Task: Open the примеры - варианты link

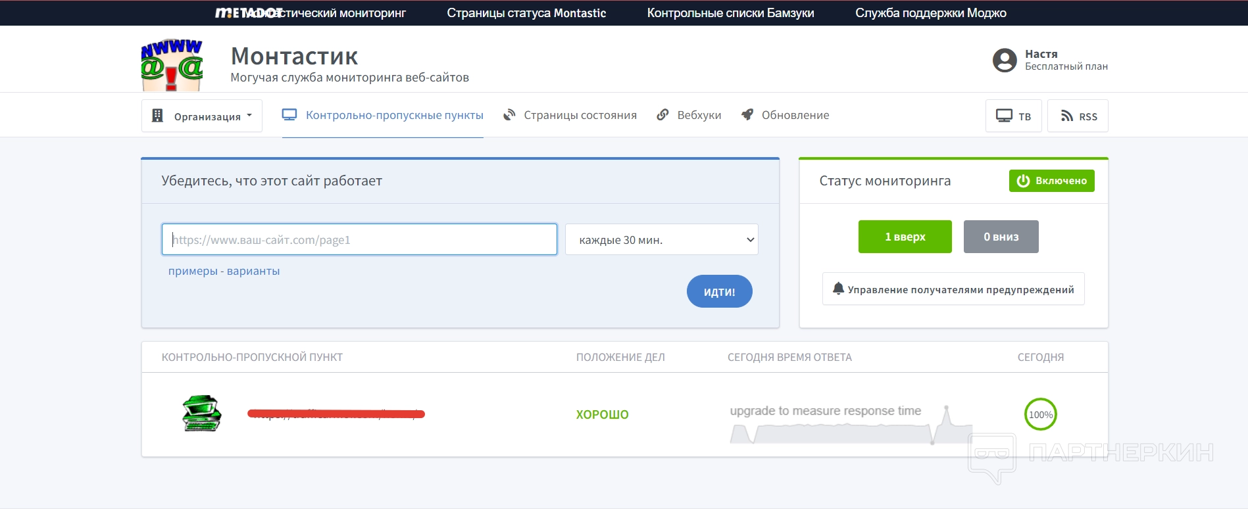Action: click(x=224, y=271)
